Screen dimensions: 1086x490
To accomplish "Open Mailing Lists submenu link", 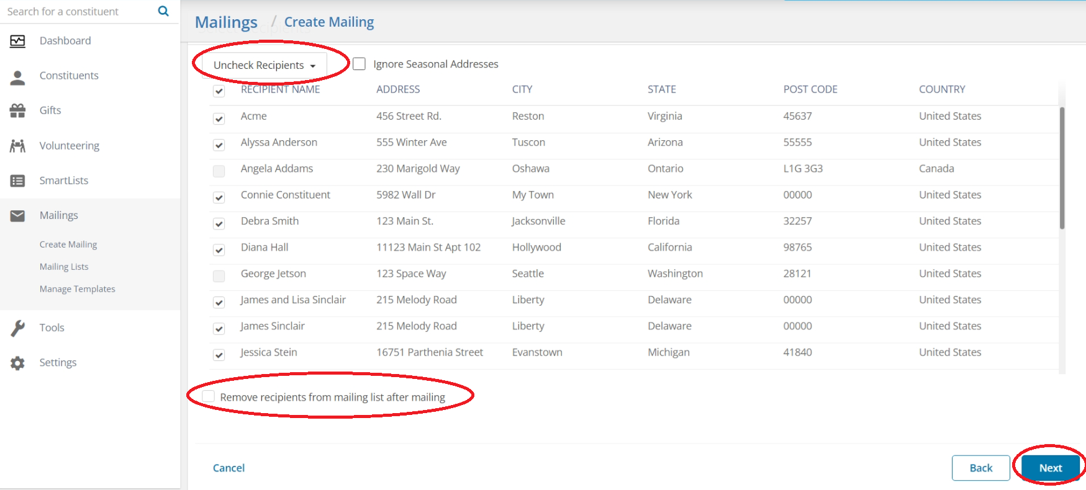I will coord(64,267).
